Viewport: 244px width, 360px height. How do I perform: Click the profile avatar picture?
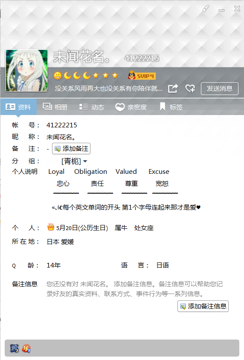pos(27,70)
